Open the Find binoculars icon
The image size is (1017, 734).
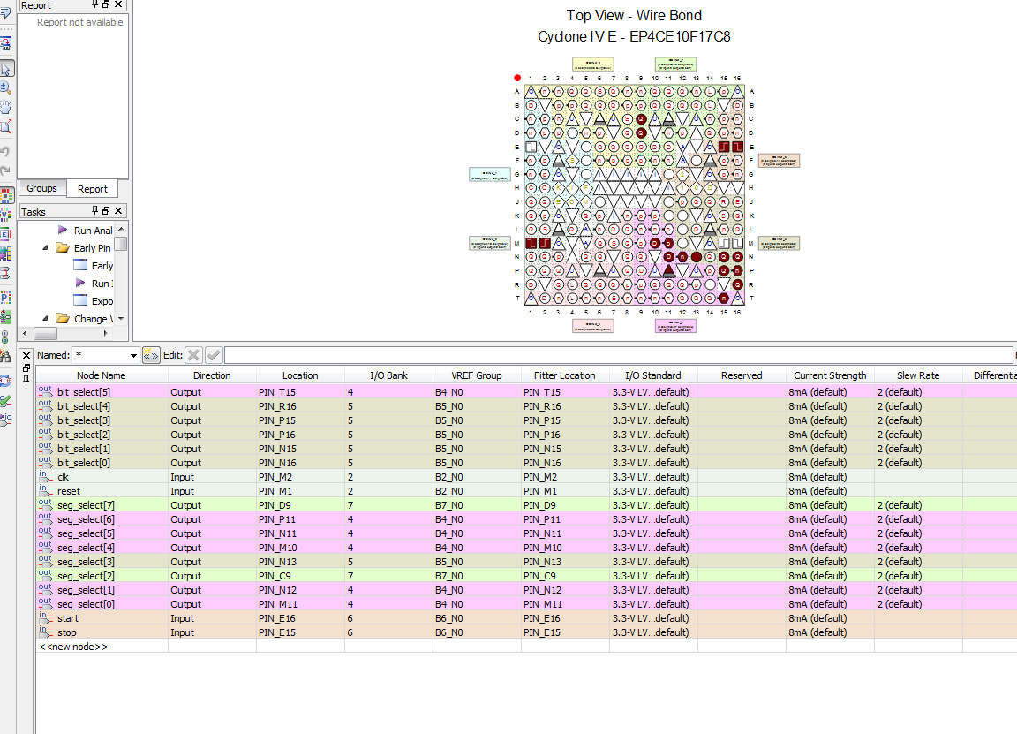(x=6, y=356)
